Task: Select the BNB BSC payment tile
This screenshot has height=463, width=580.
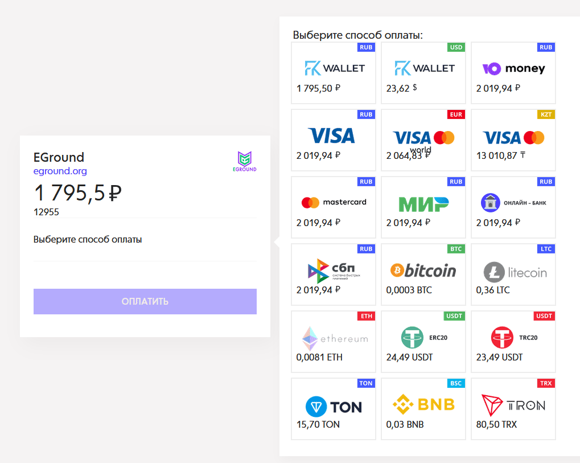Action: [x=423, y=409]
